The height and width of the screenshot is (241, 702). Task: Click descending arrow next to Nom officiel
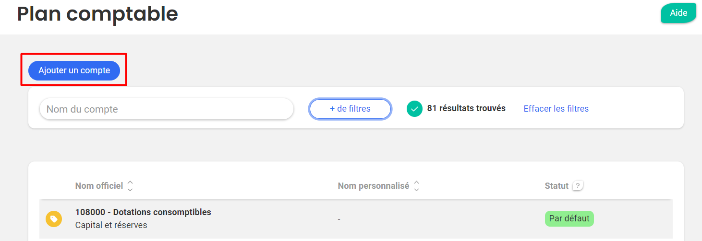[130, 190]
